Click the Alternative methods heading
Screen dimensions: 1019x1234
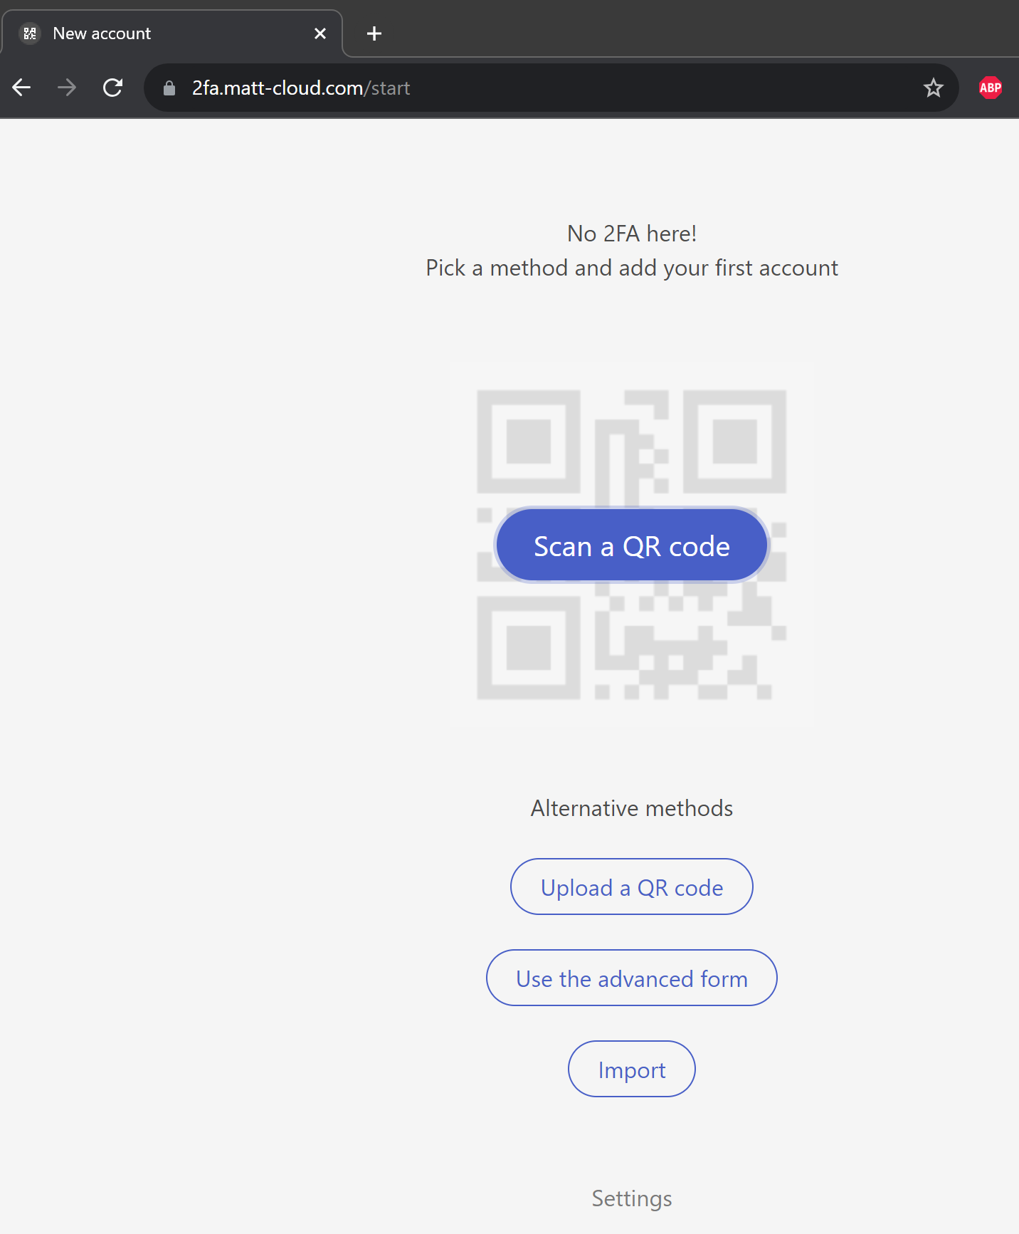(632, 808)
